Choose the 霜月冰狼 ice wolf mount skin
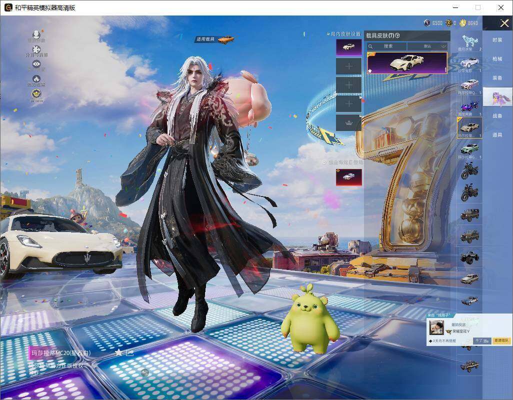The width and height of the screenshot is (513, 400). tap(469, 42)
